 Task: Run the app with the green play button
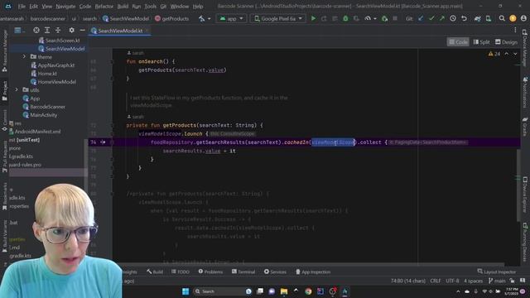[313, 18]
